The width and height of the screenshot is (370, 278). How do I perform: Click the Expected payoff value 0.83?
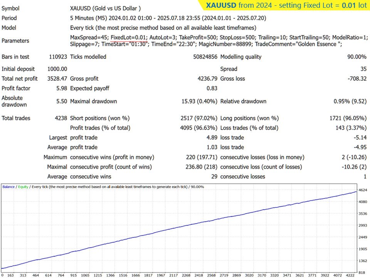click(x=212, y=88)
